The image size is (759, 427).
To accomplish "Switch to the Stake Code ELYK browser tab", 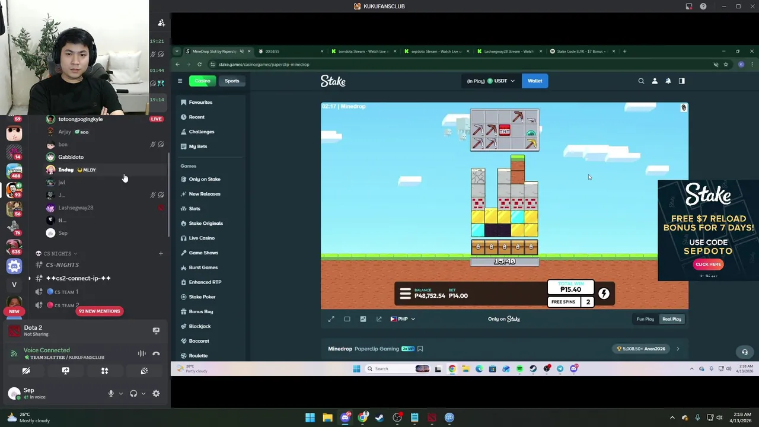I will pos(582,51).
